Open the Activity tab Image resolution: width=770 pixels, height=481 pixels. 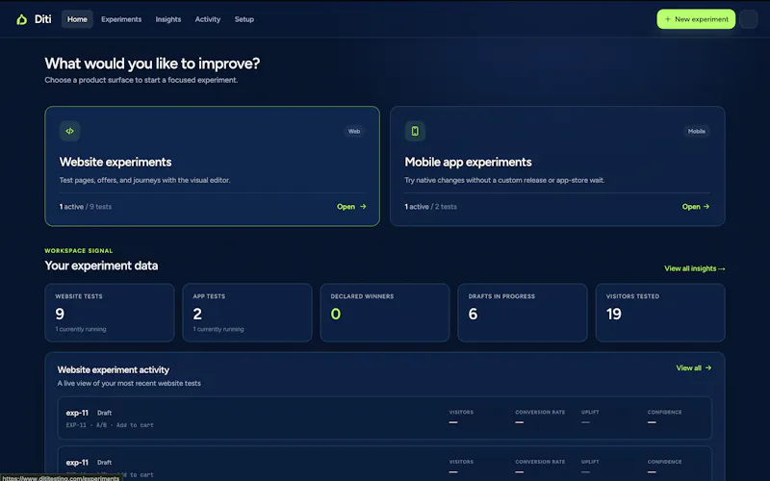click(x=208, y=19)
